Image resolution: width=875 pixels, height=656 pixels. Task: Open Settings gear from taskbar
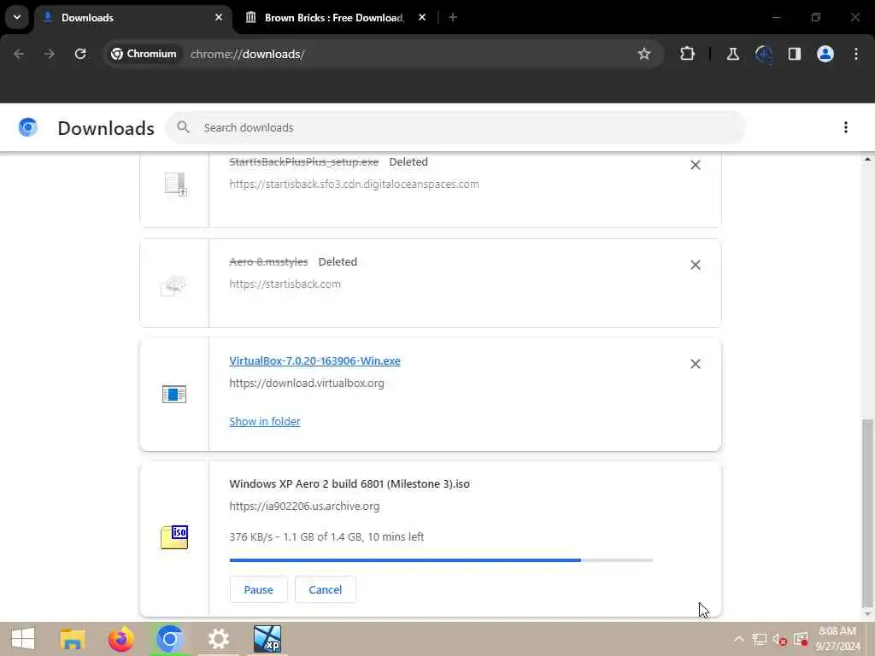point(218,639)
